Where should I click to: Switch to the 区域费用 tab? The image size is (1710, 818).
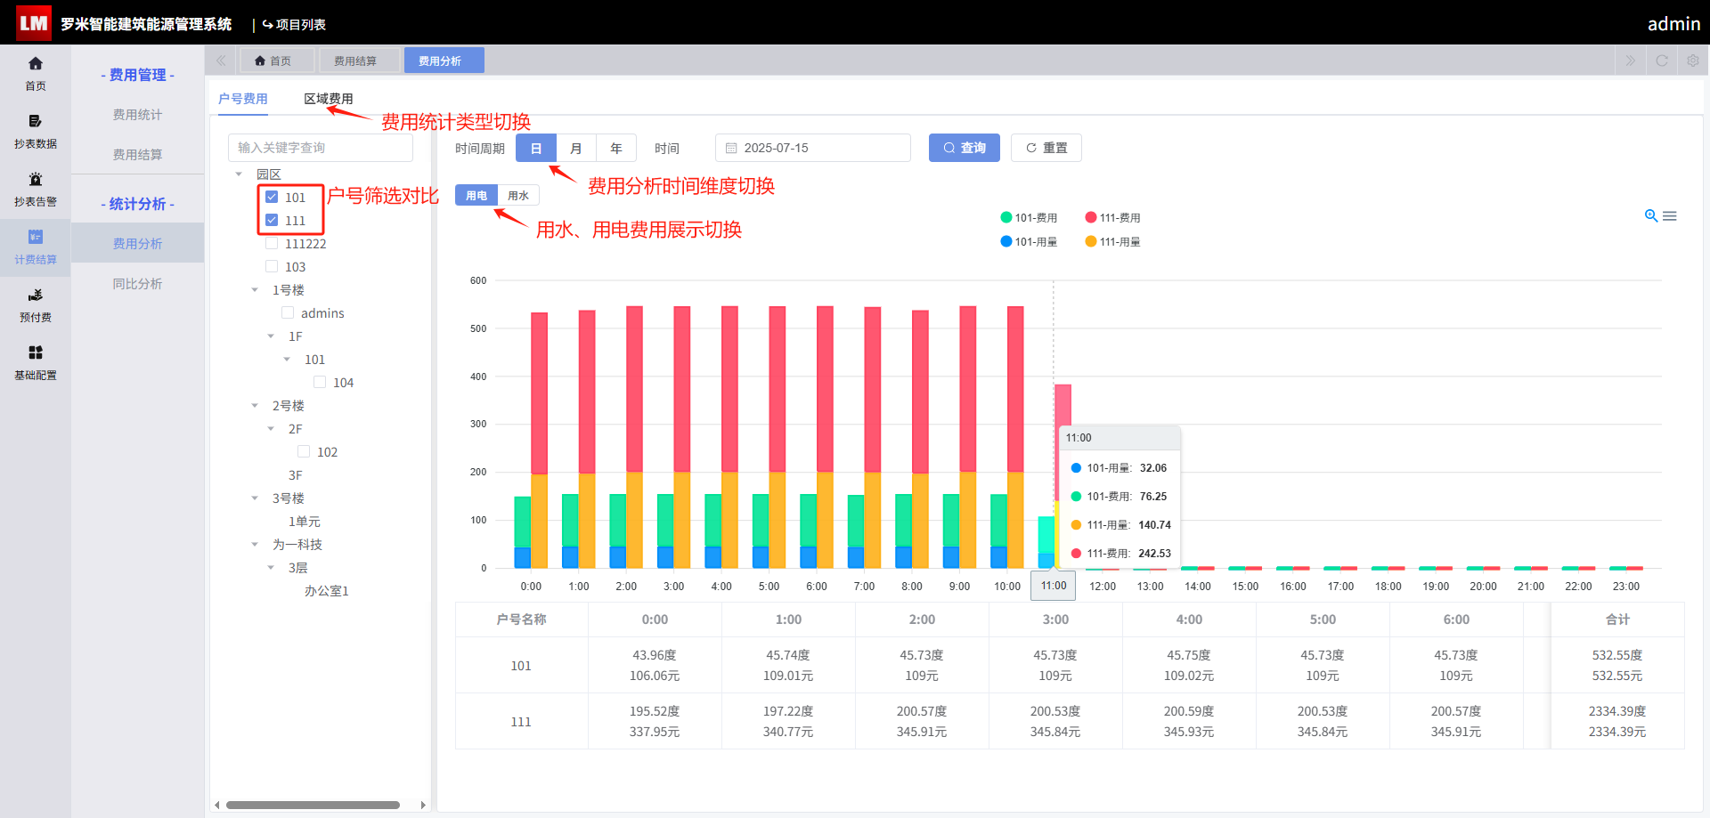click(329, 99)
